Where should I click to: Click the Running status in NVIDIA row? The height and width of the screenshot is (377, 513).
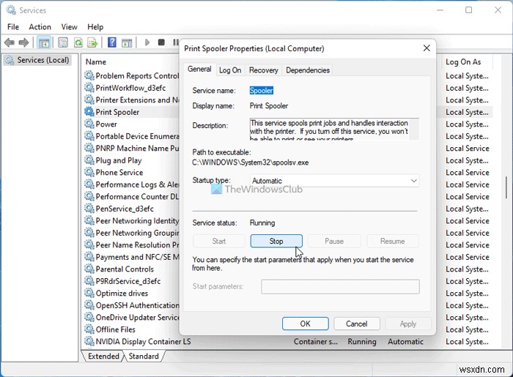362,341
